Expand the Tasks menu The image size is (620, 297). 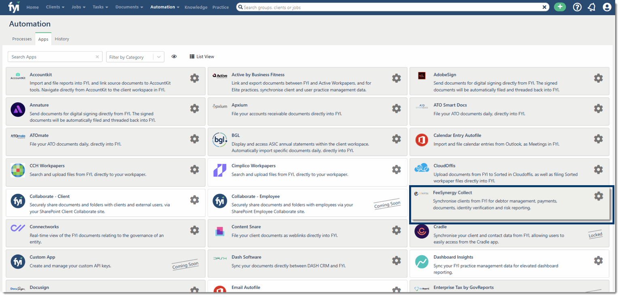click(100, 7)
